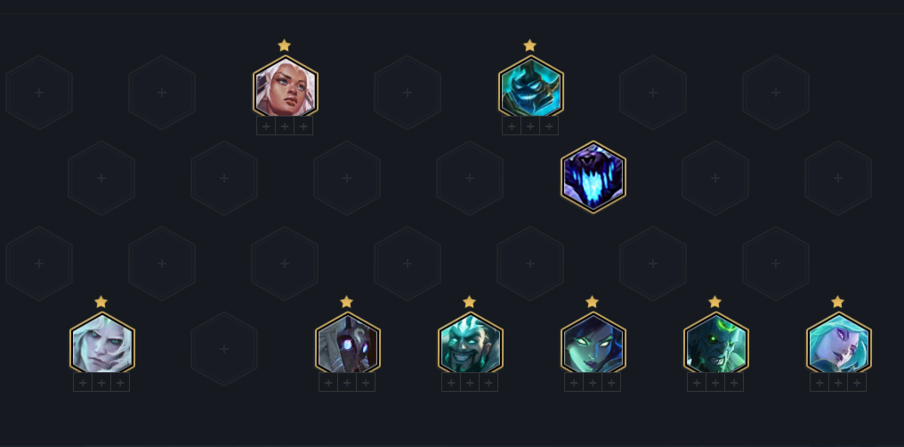Select the empty top-left corner board hexagon
The height and width of the screenshot is (447, 904).
pyautogui.click(x=39, y=93)
